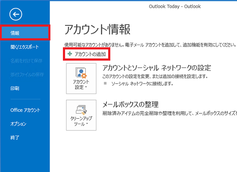Open Office アカウント page

pos(25,110)
